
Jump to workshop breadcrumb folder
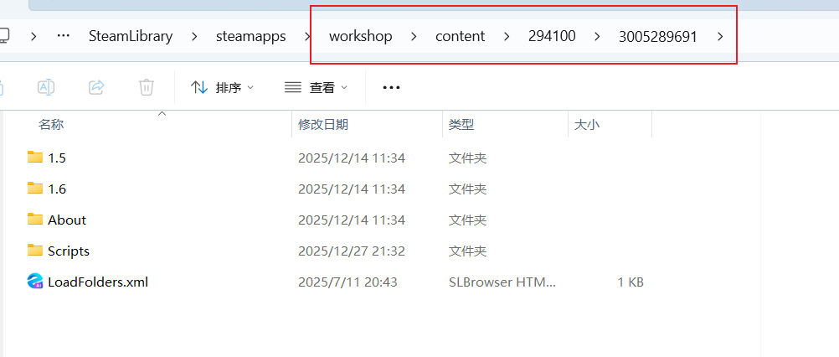[360, 36]
